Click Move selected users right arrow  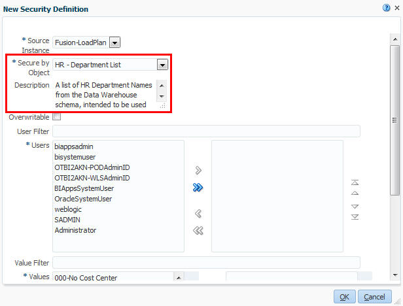[x=198, y=170]
